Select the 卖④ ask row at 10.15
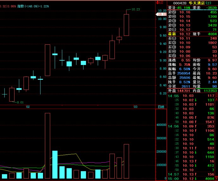This screenshot has height=181, width=218. [192, 16]
